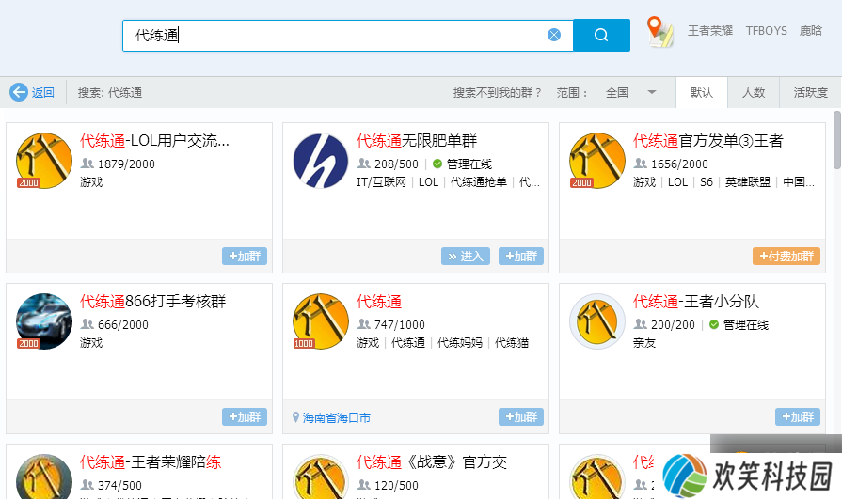Click +加群 for 代练通-LOL用户交流 group

245,256
